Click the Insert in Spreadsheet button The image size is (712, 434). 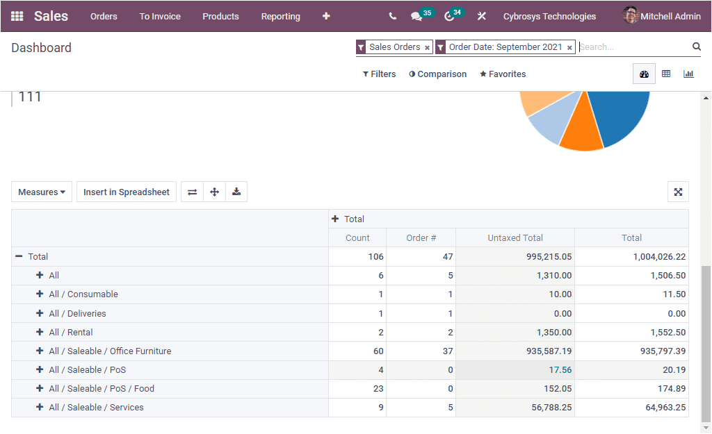coord(126,192)
